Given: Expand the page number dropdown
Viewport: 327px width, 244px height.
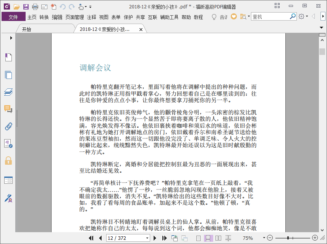Looking at the screenshot, I should pyautogui.click(x=147, y=238).
